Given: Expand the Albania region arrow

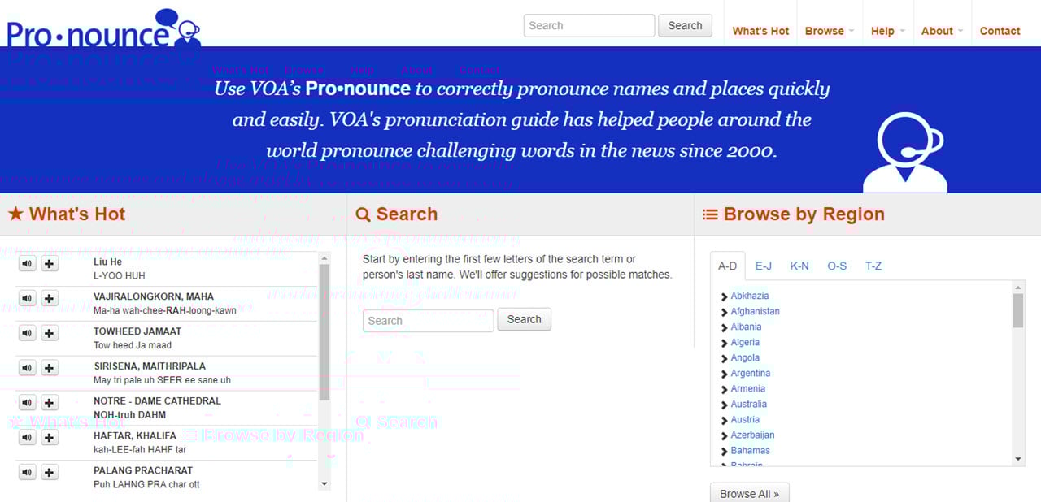Looking at the screenshot, I should coord(724,327).
